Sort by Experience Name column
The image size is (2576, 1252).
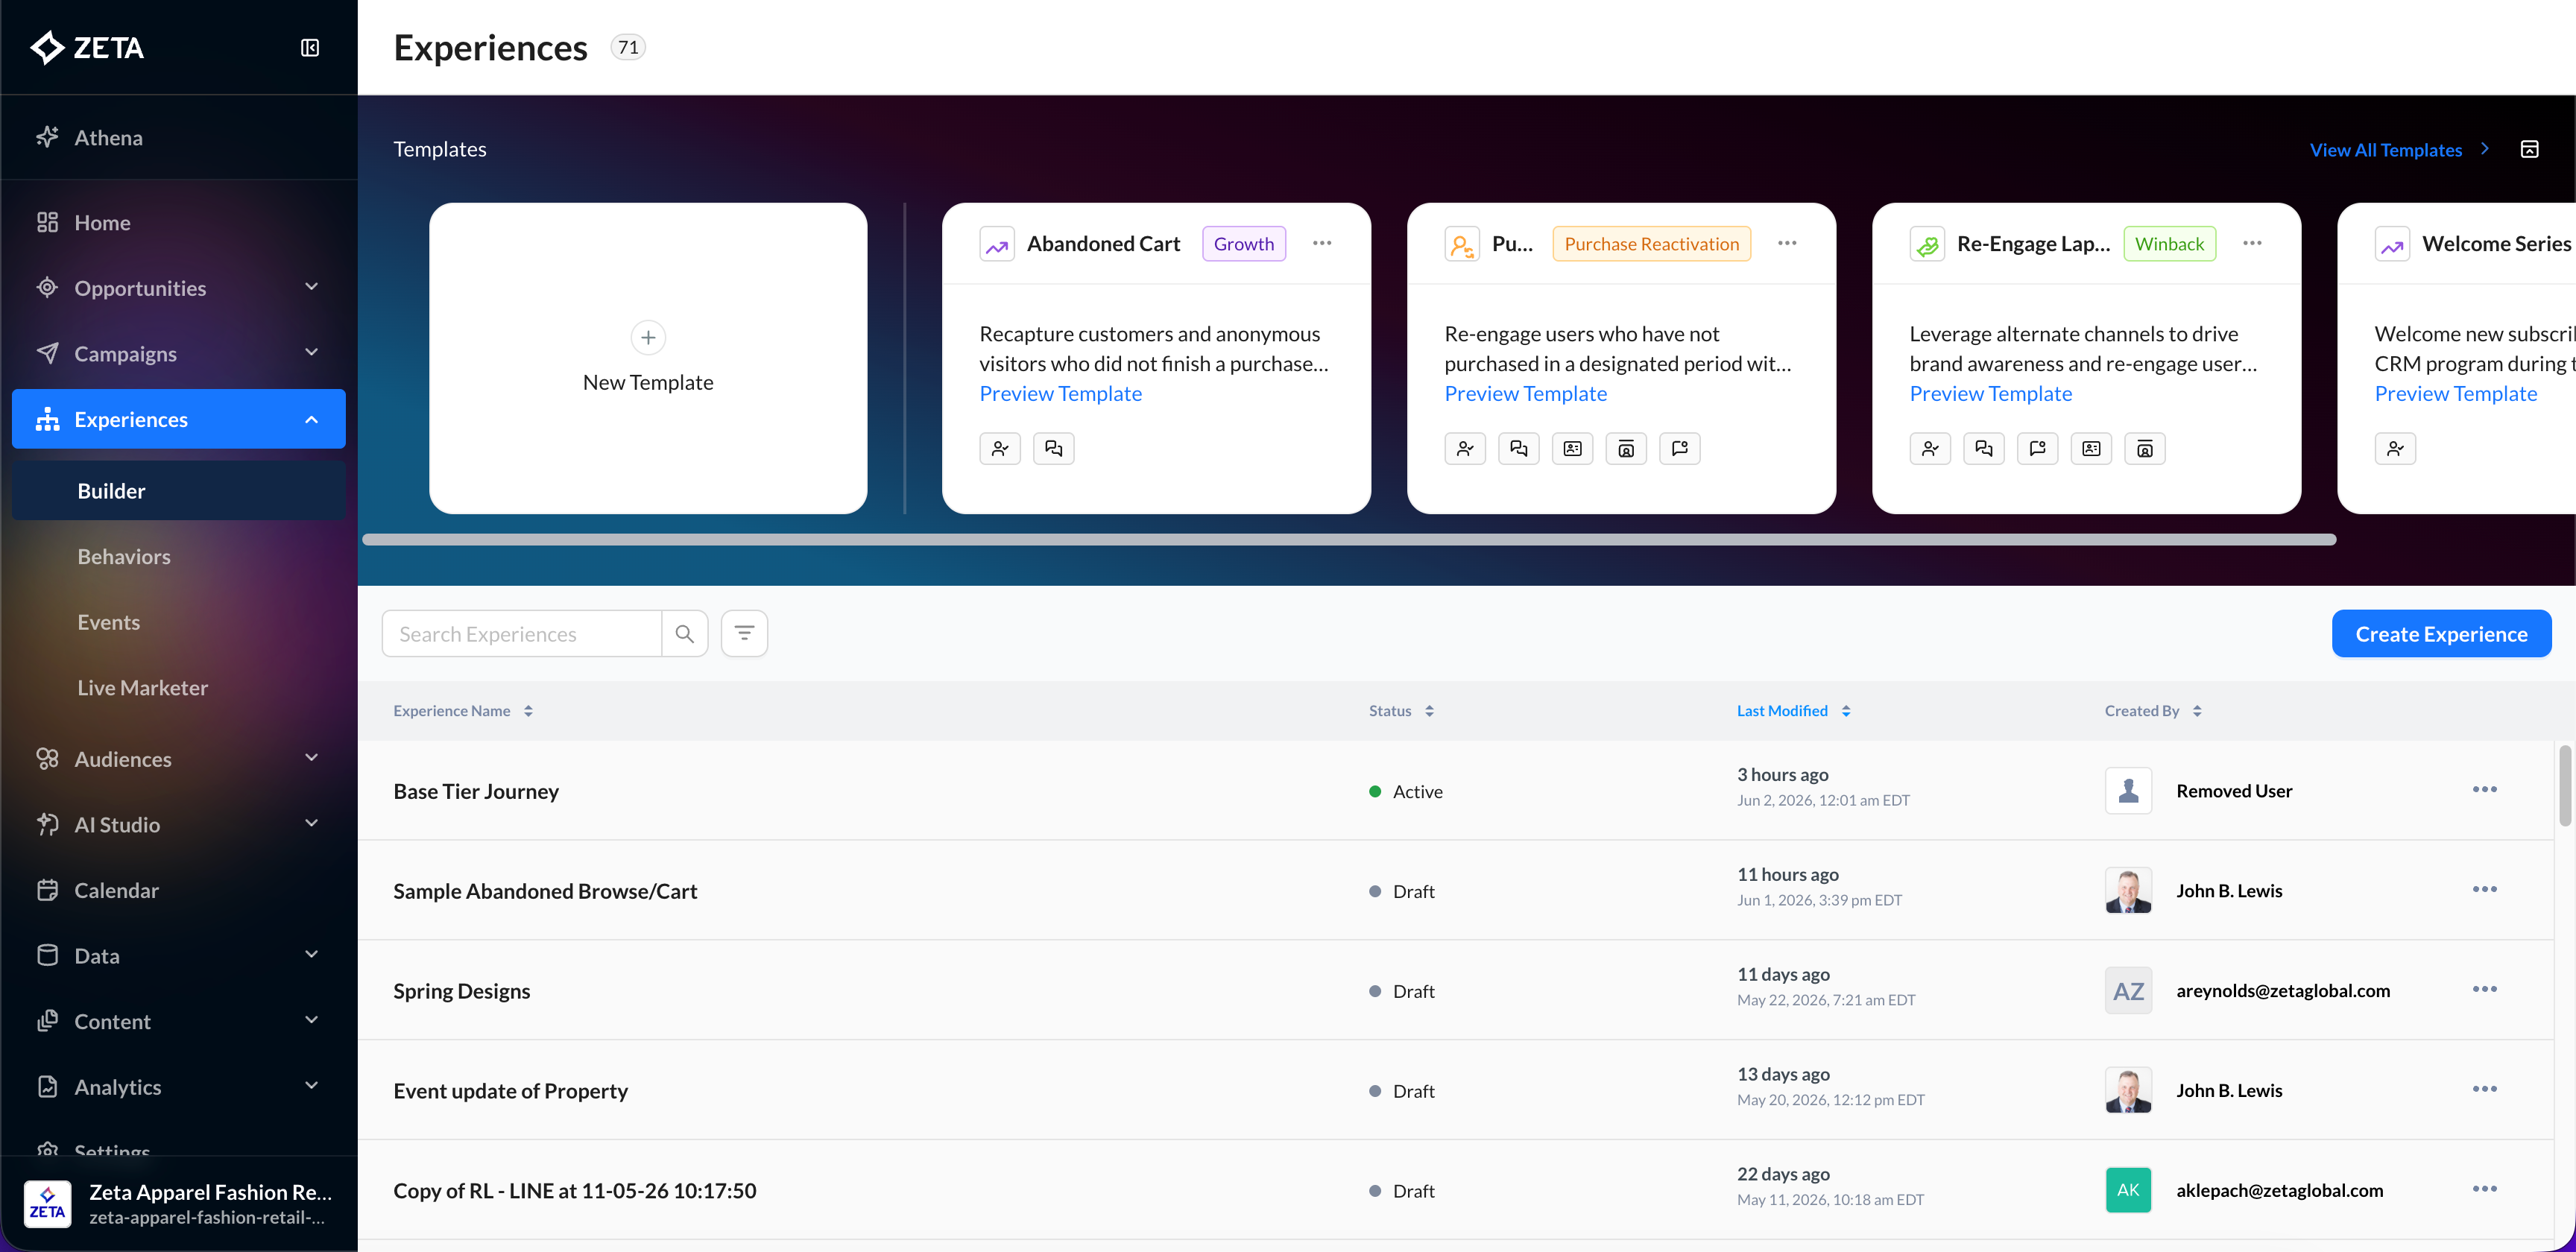coord(463,710)
